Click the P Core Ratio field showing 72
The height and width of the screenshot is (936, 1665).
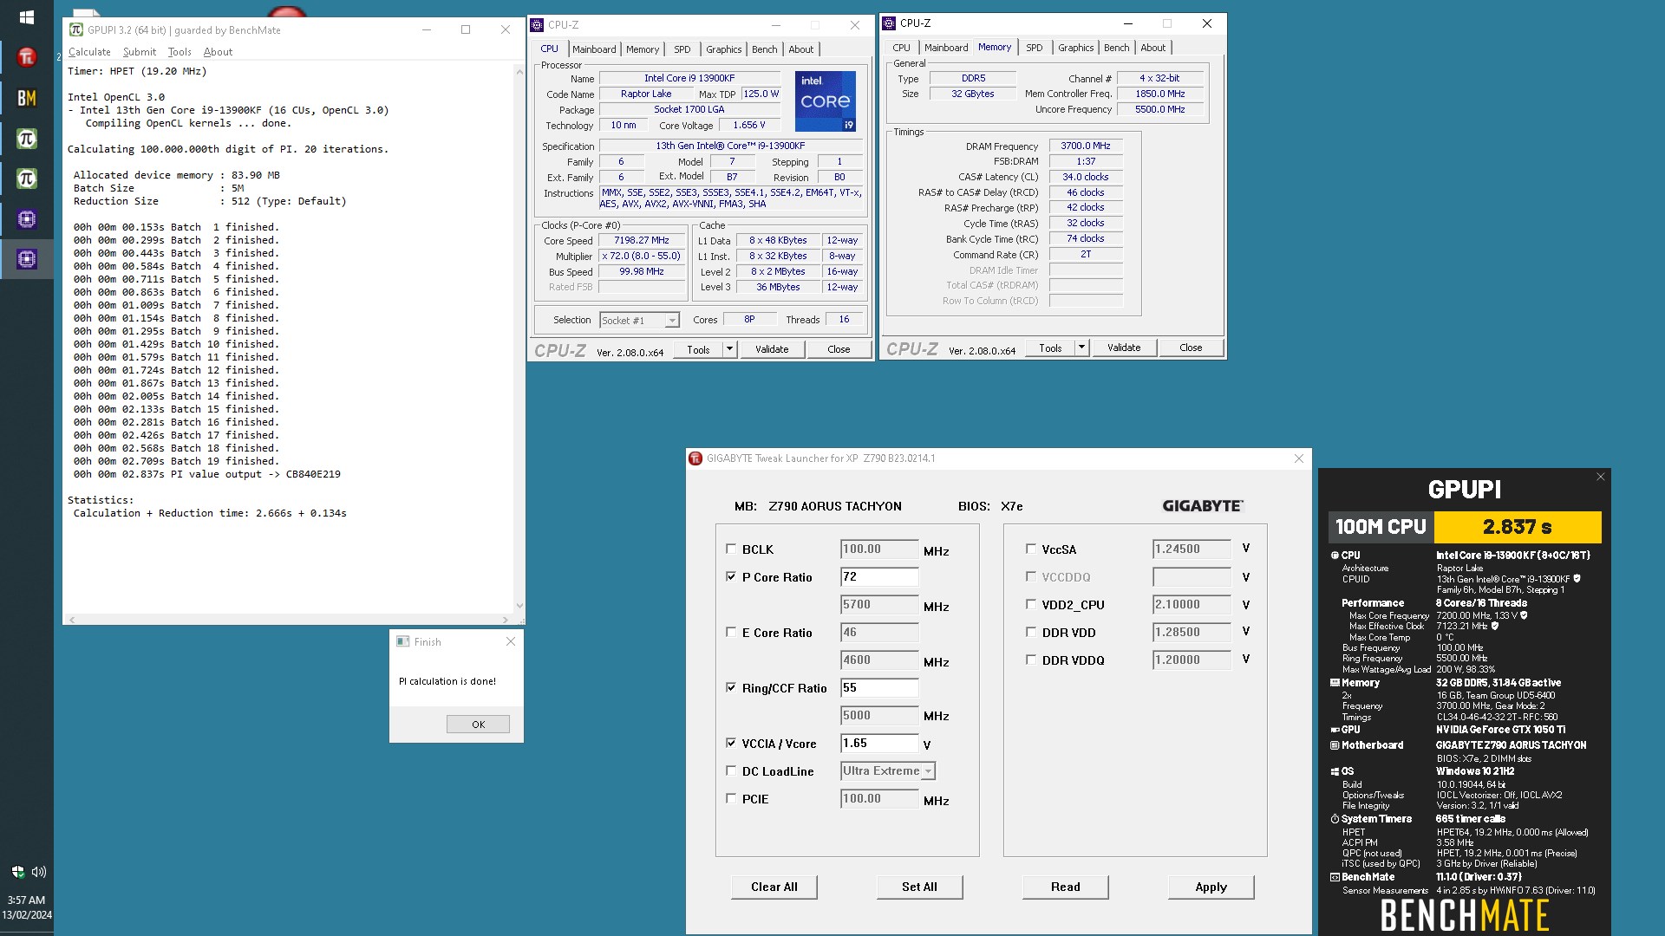(879, 576)
